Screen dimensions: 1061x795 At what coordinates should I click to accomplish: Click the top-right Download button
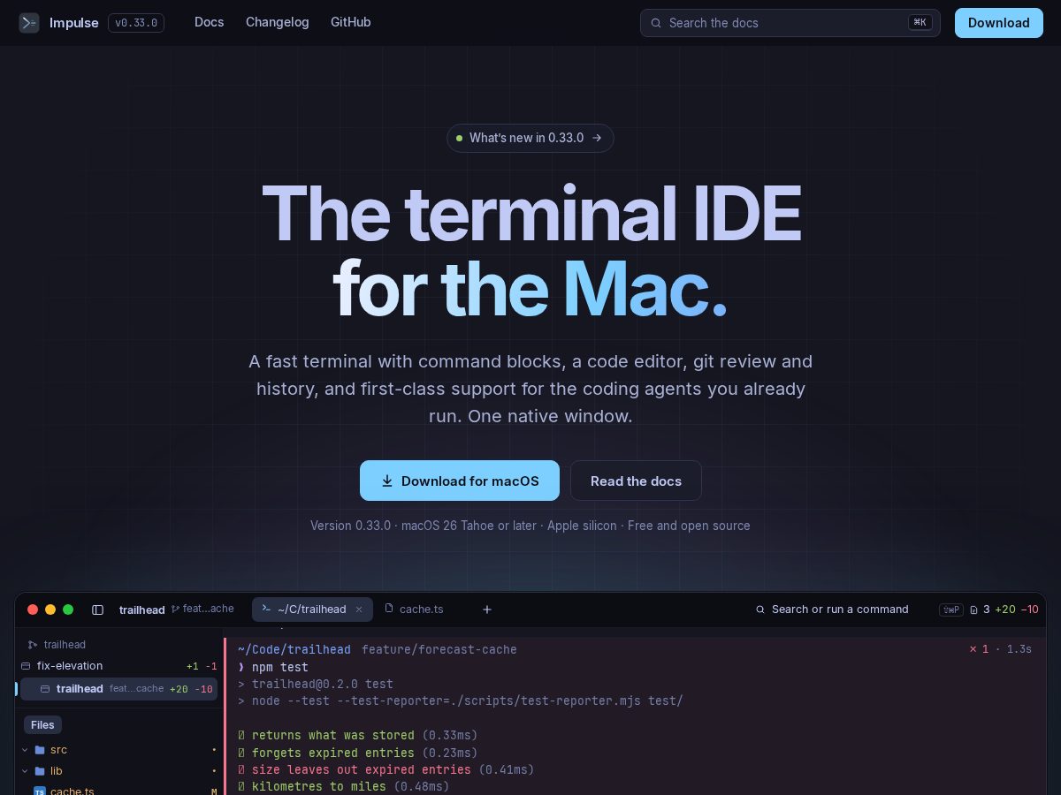(x=999, y=23)
